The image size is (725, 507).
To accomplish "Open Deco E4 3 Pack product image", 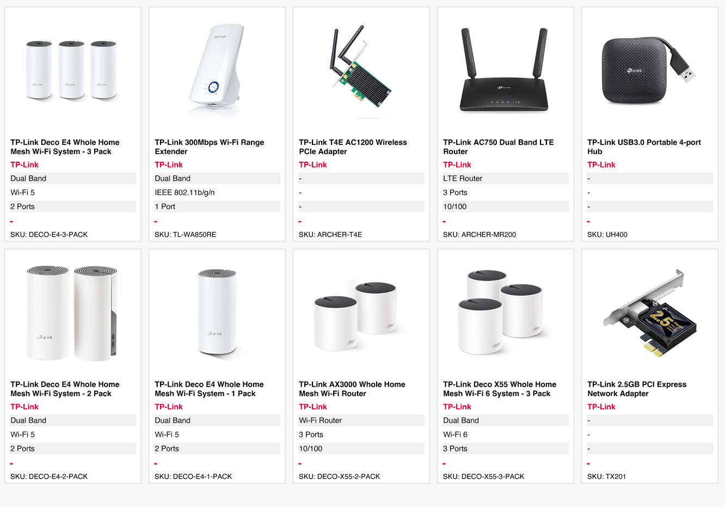I will click(72, 70).
